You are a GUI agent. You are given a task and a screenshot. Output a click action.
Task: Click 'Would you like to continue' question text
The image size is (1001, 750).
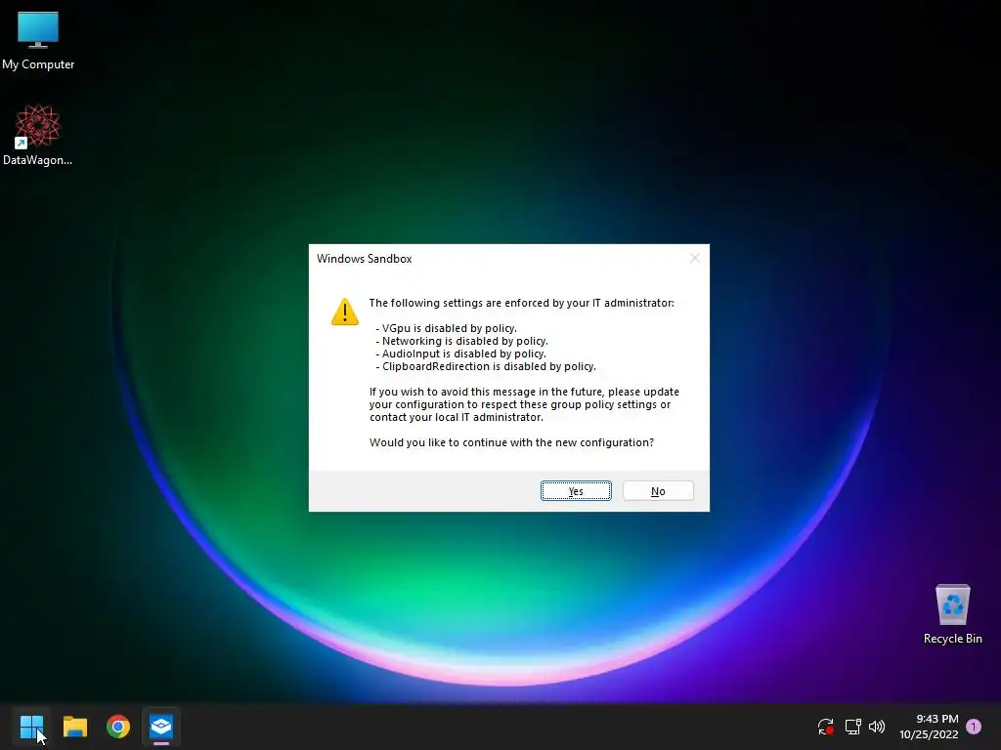coord(511,442)
